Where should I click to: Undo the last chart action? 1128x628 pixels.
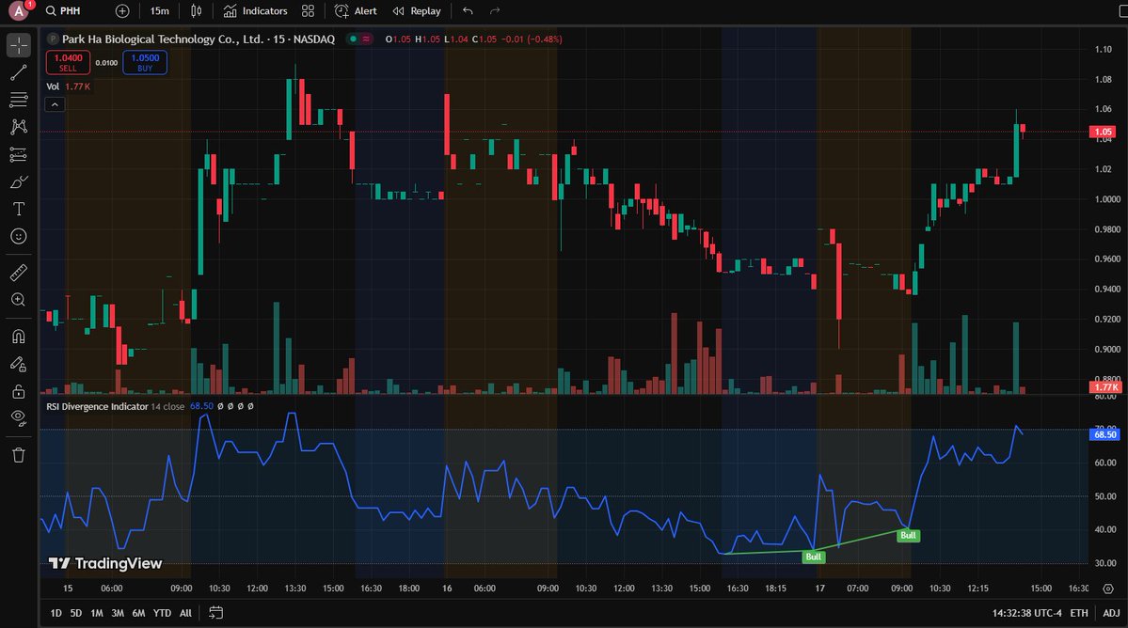pos(468,10)
